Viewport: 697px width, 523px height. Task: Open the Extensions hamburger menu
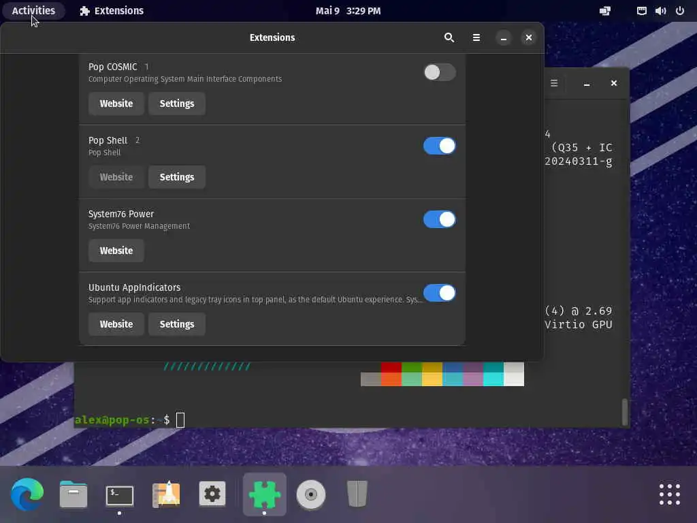pos(476,38)
